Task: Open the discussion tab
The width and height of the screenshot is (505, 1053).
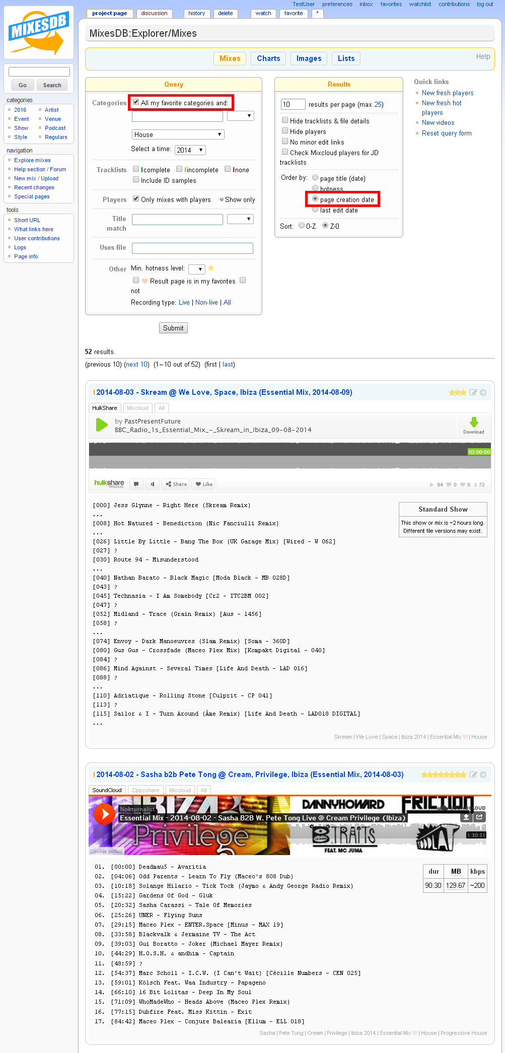Action: click(154, 14)
